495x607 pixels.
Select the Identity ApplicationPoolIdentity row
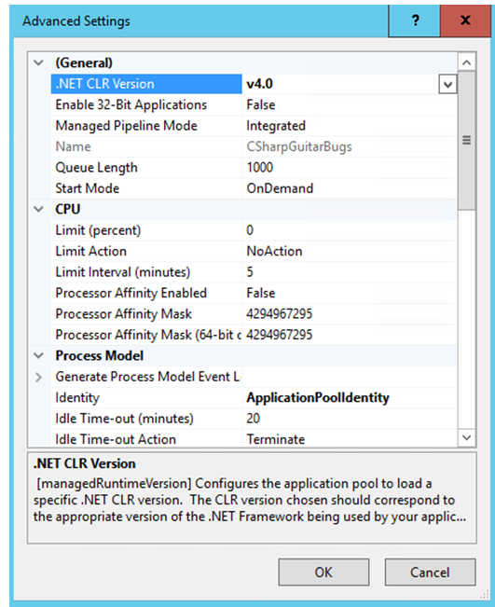pos(254,397)
